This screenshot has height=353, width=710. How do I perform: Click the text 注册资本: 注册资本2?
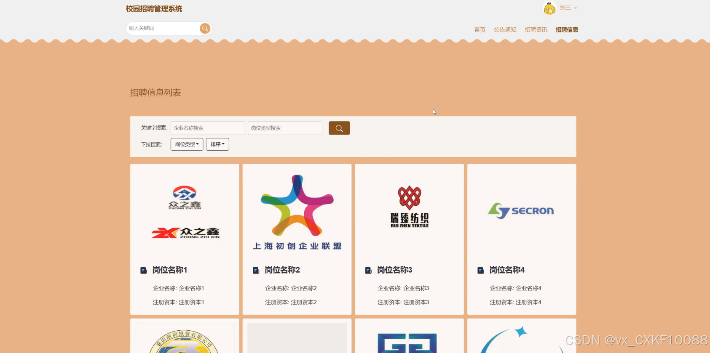pyautogui.click(x=291, y=302)
